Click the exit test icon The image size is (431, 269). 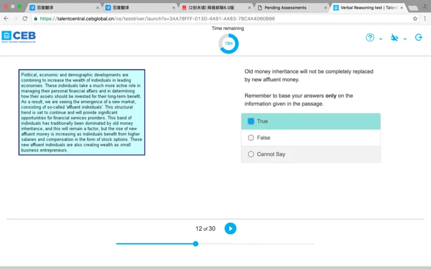click(419, 38)
